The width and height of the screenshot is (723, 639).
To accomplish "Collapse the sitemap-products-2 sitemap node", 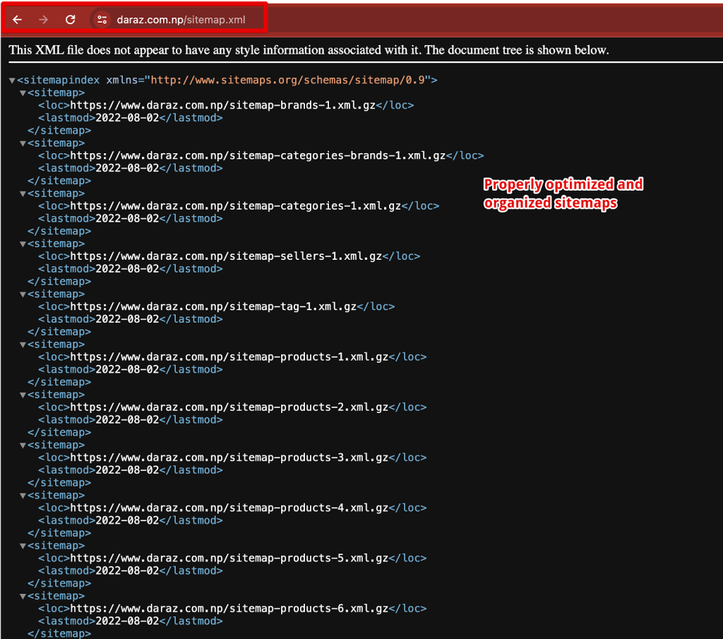I will tap(23, 395).
